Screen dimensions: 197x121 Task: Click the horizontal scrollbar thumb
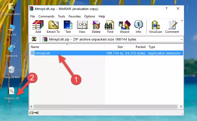[x=105, y=107]
